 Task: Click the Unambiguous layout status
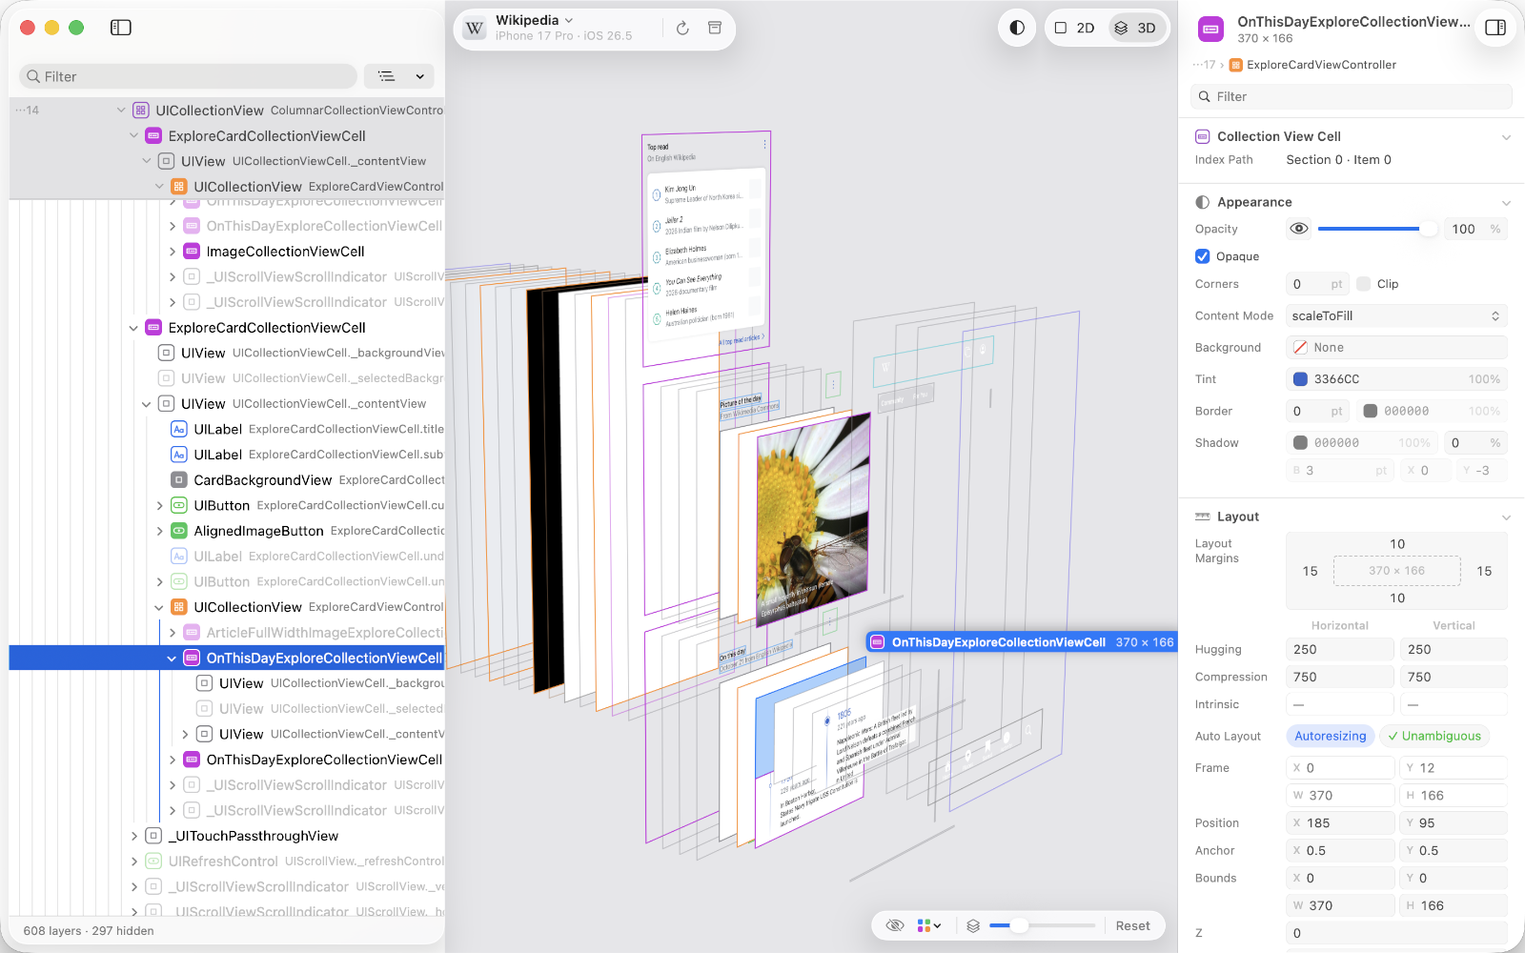pos(1434,736)
